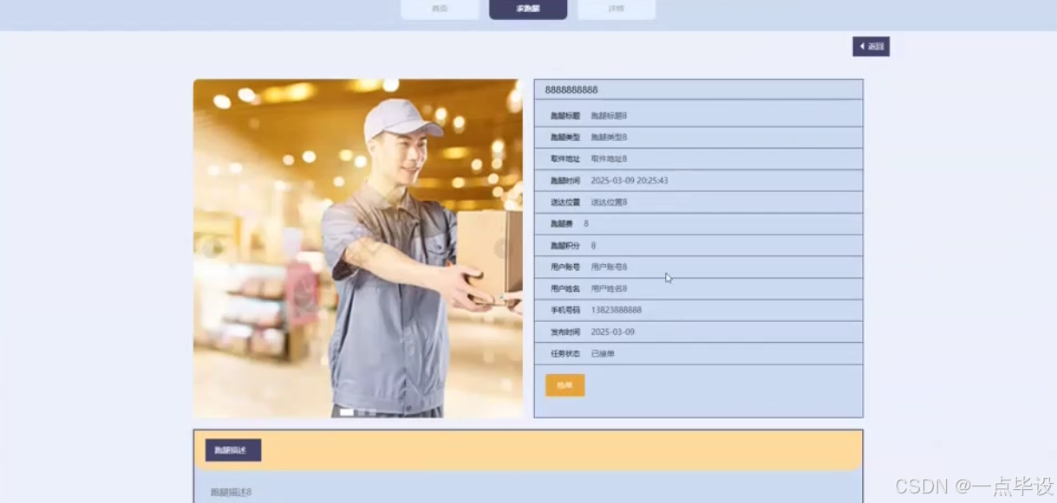Click the description text 跑腿描述8
The width and height of the screenshot is (1057, 503).
231,492
